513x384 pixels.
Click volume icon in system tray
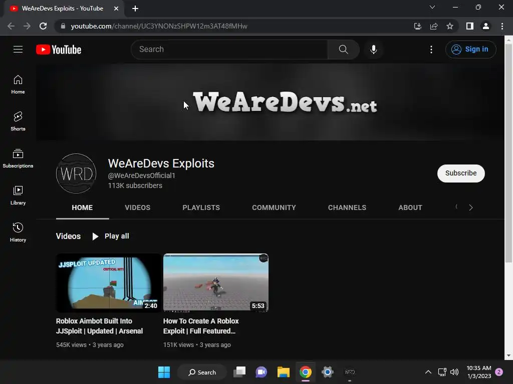coord(454,372)
